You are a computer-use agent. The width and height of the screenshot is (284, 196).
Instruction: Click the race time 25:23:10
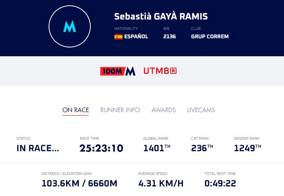101,148
